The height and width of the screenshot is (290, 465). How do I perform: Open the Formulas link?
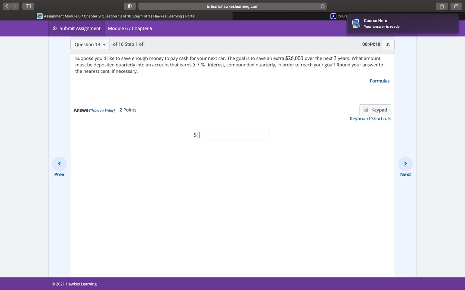pos(379,81)
